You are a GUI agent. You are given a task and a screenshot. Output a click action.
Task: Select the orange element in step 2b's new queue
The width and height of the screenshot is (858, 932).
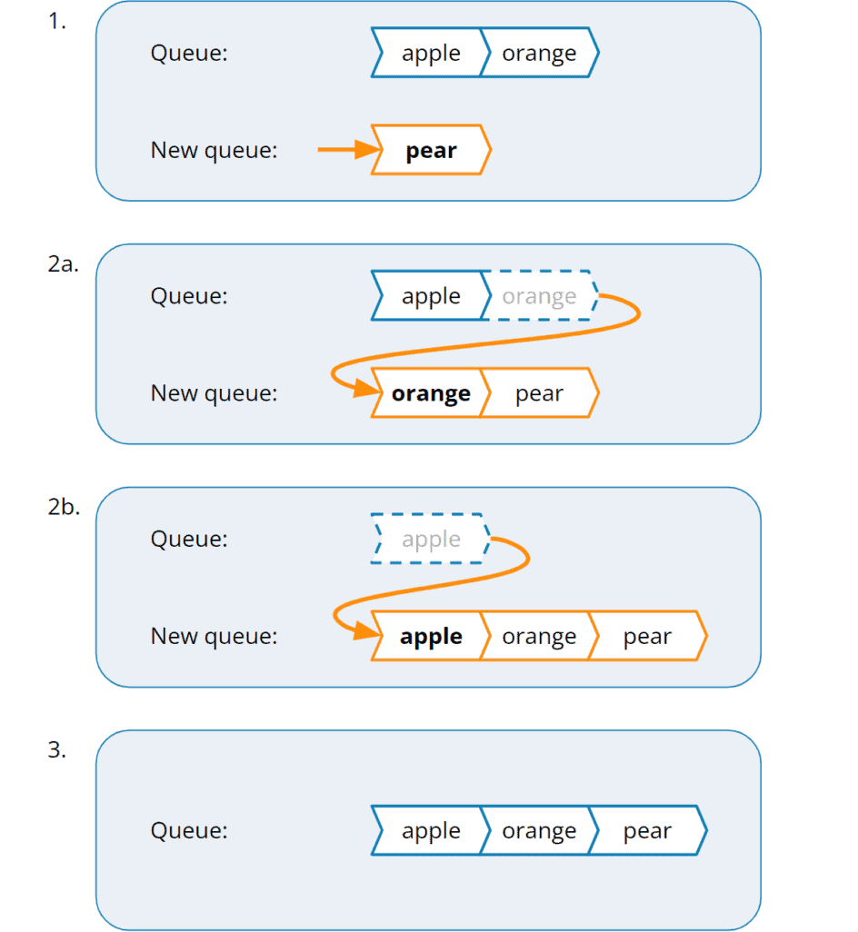coord(539,637)
